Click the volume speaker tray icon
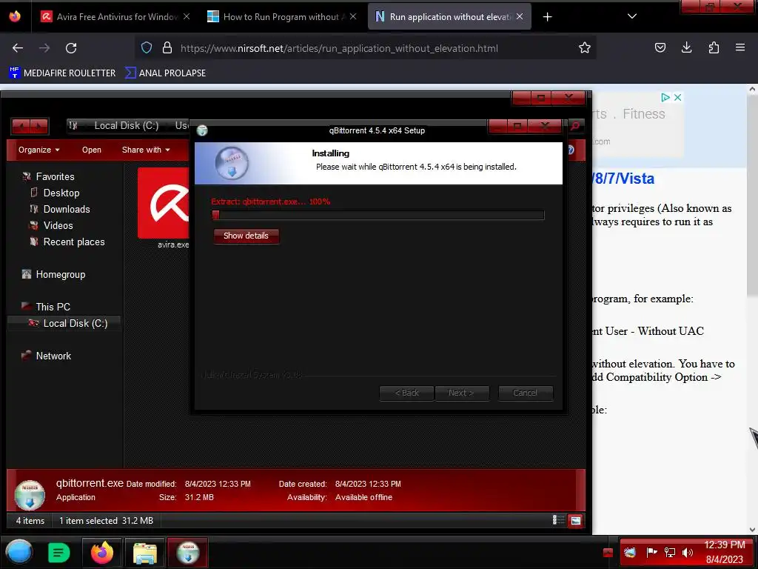Image resolution: width=758 pixels, height=569 pixels. (687, 553)
